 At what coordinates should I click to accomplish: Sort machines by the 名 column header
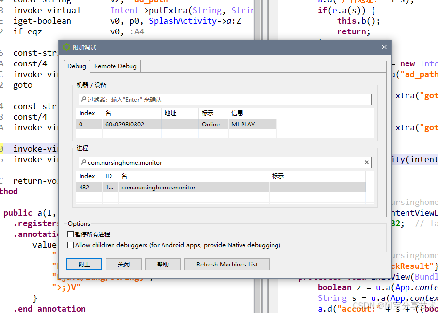pos(131,113)
